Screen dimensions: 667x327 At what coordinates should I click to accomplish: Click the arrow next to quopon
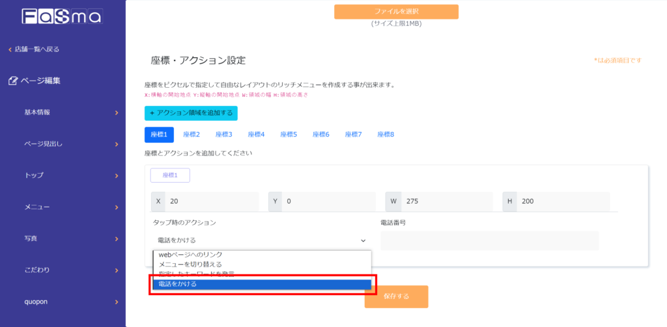(x=117, y=302)
